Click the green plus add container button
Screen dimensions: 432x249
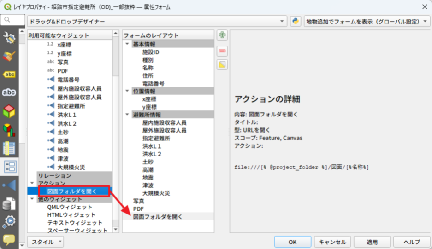[222, 35]
